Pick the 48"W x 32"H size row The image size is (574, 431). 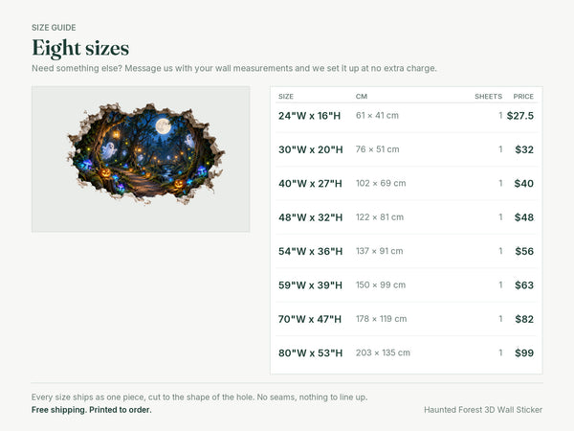(x=407, y=217)
